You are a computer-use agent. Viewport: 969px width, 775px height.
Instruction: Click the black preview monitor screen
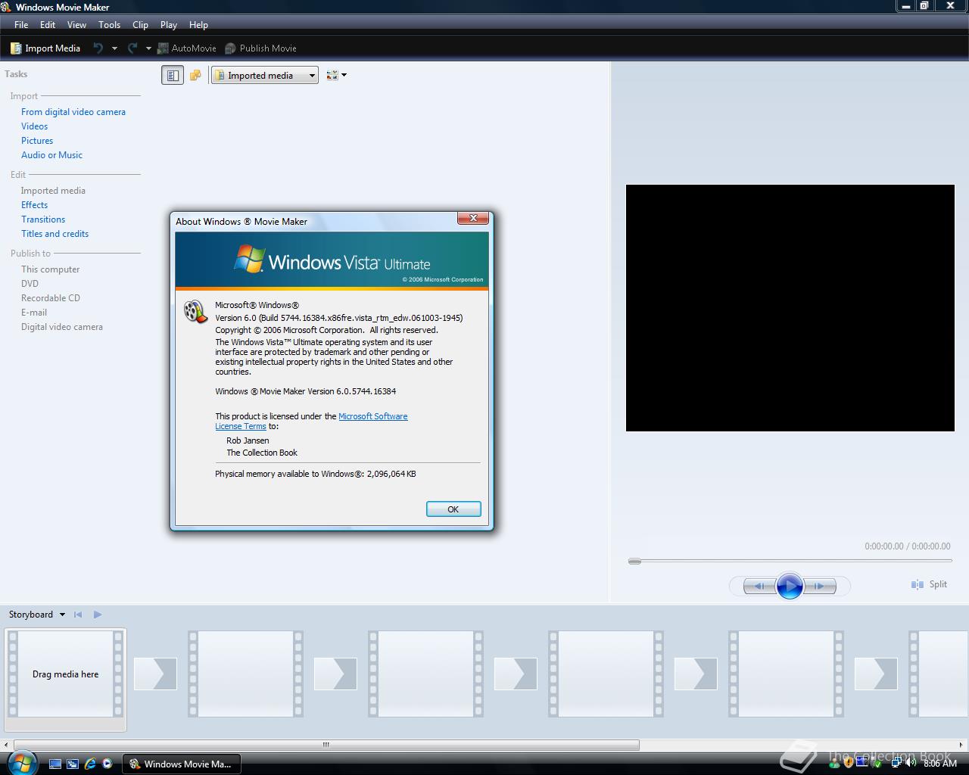click(x=790, y=308)
